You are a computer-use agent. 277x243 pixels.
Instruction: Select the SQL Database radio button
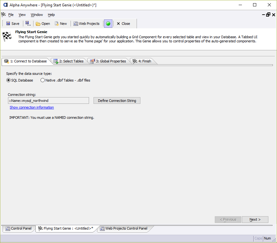[x=8, y=80]
